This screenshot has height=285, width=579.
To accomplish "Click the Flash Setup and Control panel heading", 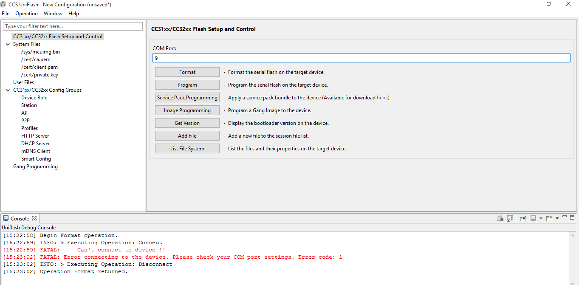I will click(203, 29).
